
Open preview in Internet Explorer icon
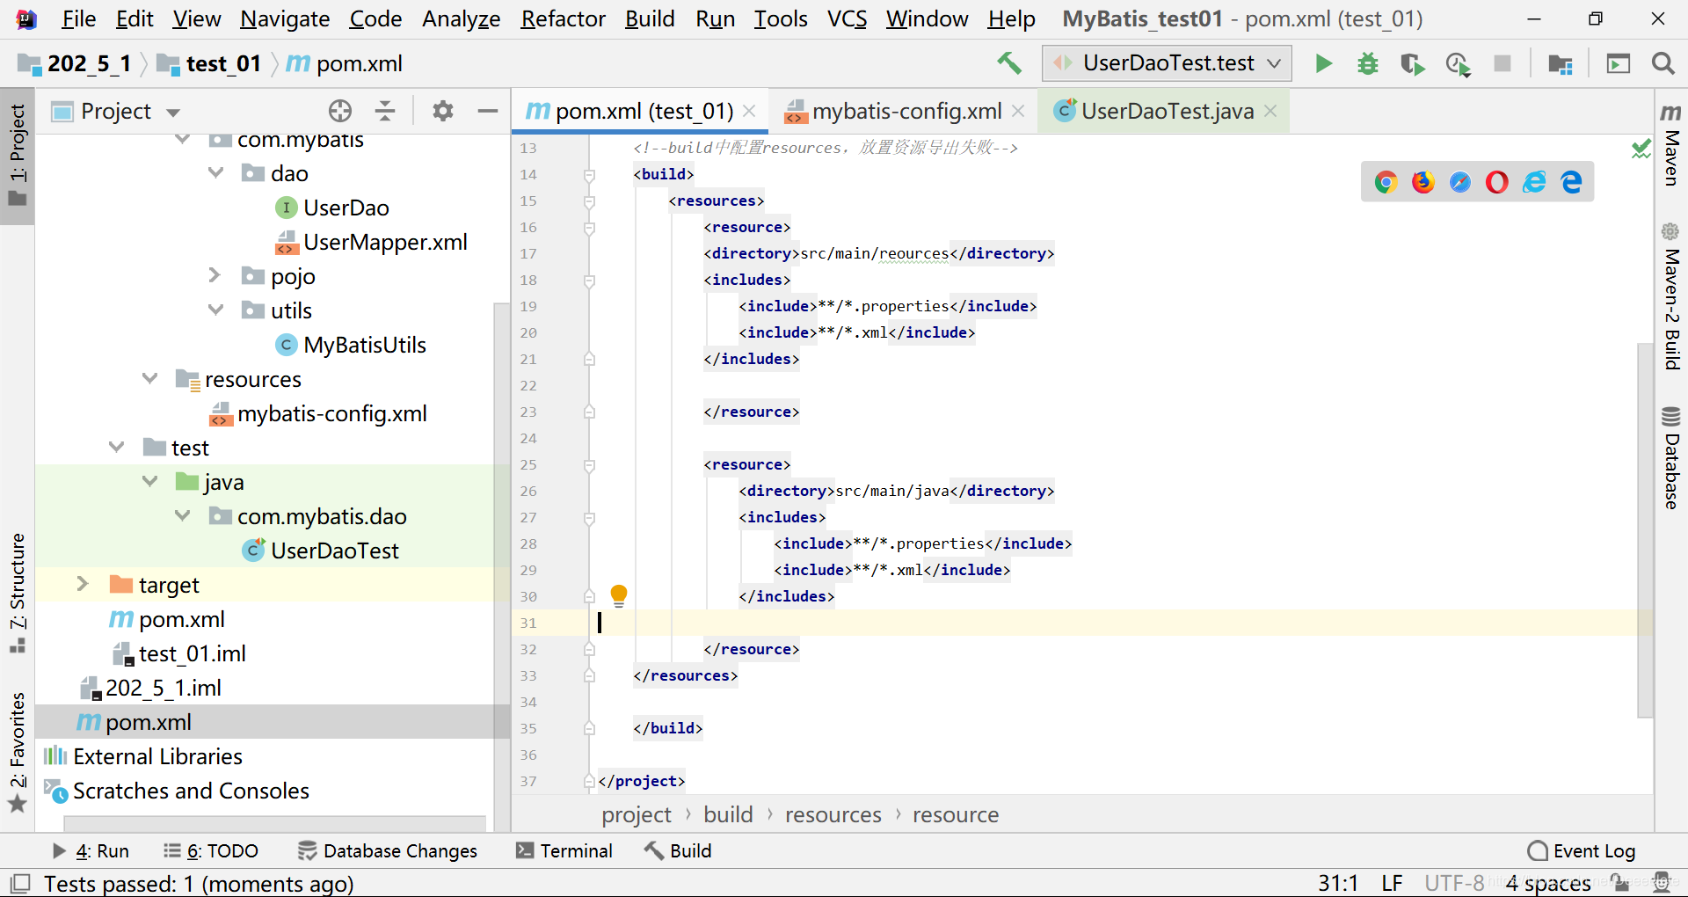[1534, 182]
